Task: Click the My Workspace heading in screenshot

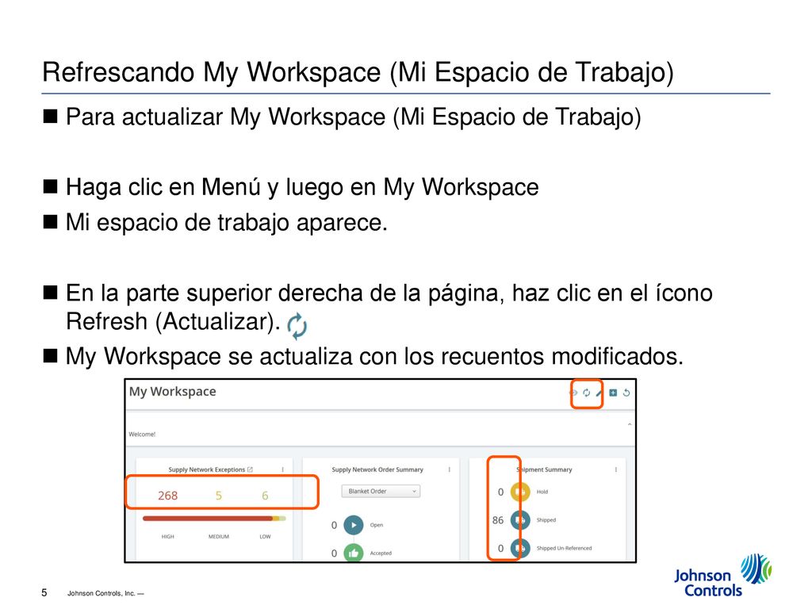Action: pos(172,392)
